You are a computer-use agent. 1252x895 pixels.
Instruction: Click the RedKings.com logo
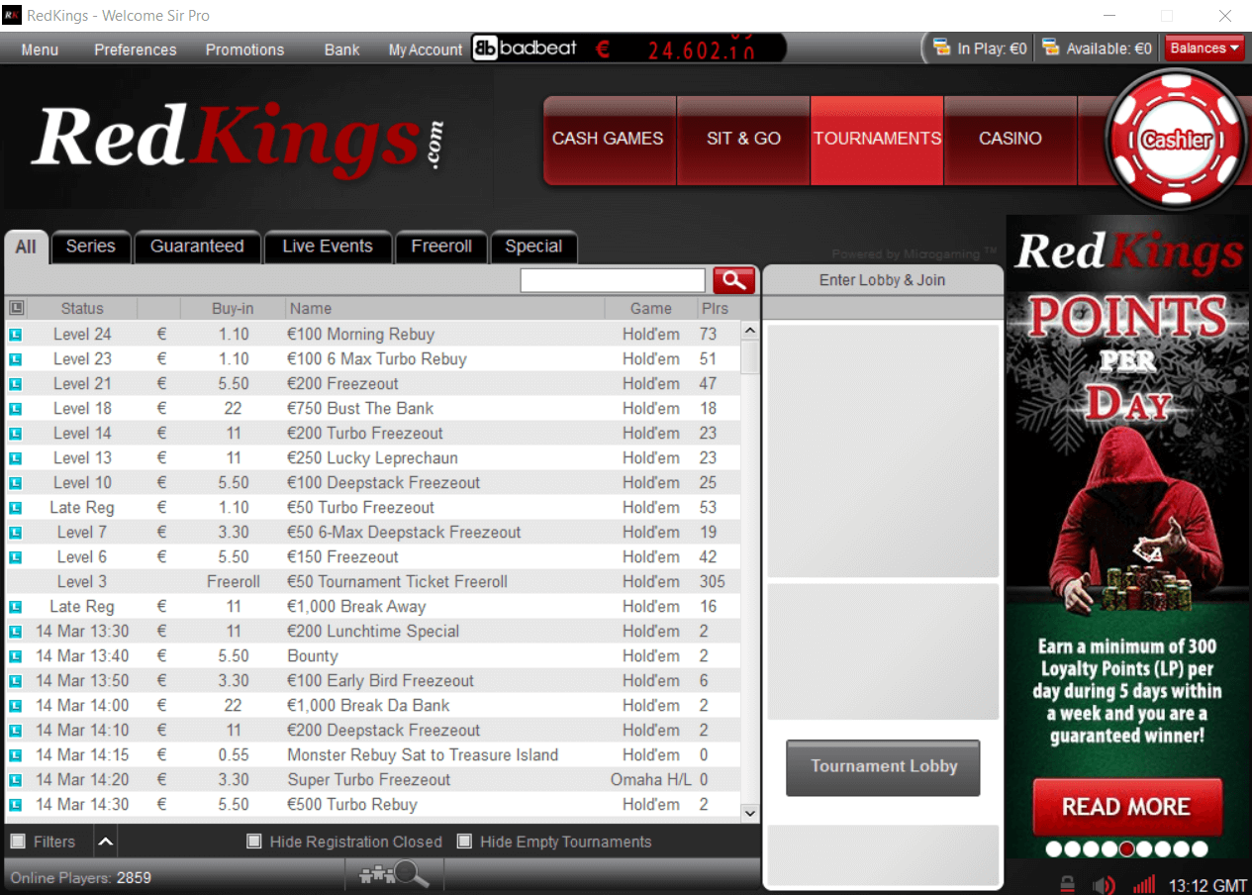(238, 139)
